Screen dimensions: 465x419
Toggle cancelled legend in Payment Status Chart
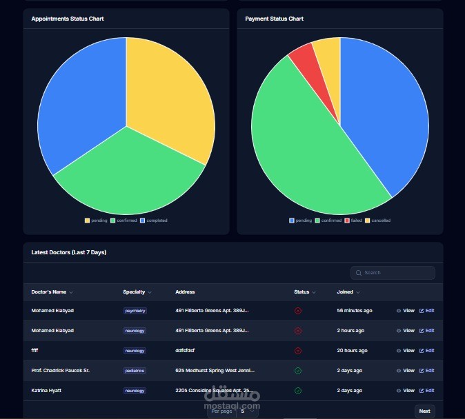point(377,221)
